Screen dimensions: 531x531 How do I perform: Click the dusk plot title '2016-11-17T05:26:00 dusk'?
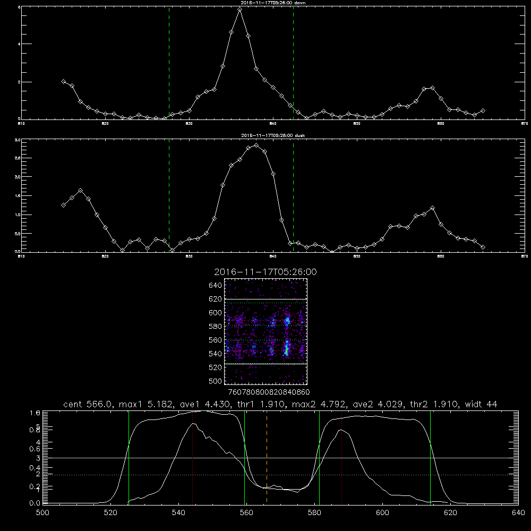[273, 135]
